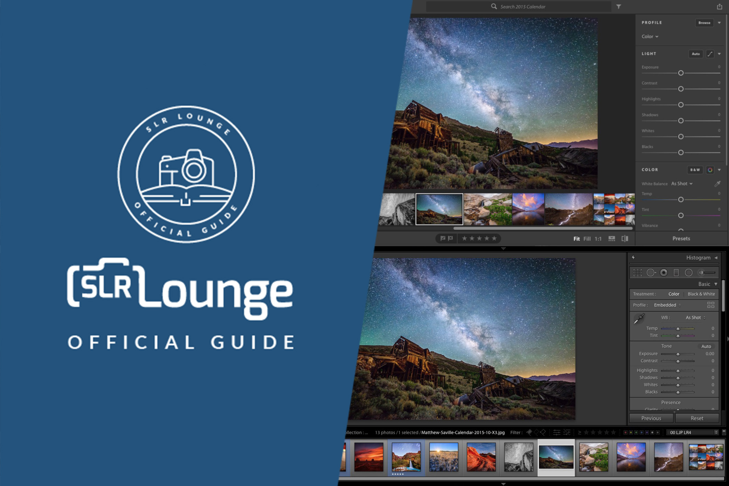Toggle Color treatment to Black & White

tap(700, 293)
